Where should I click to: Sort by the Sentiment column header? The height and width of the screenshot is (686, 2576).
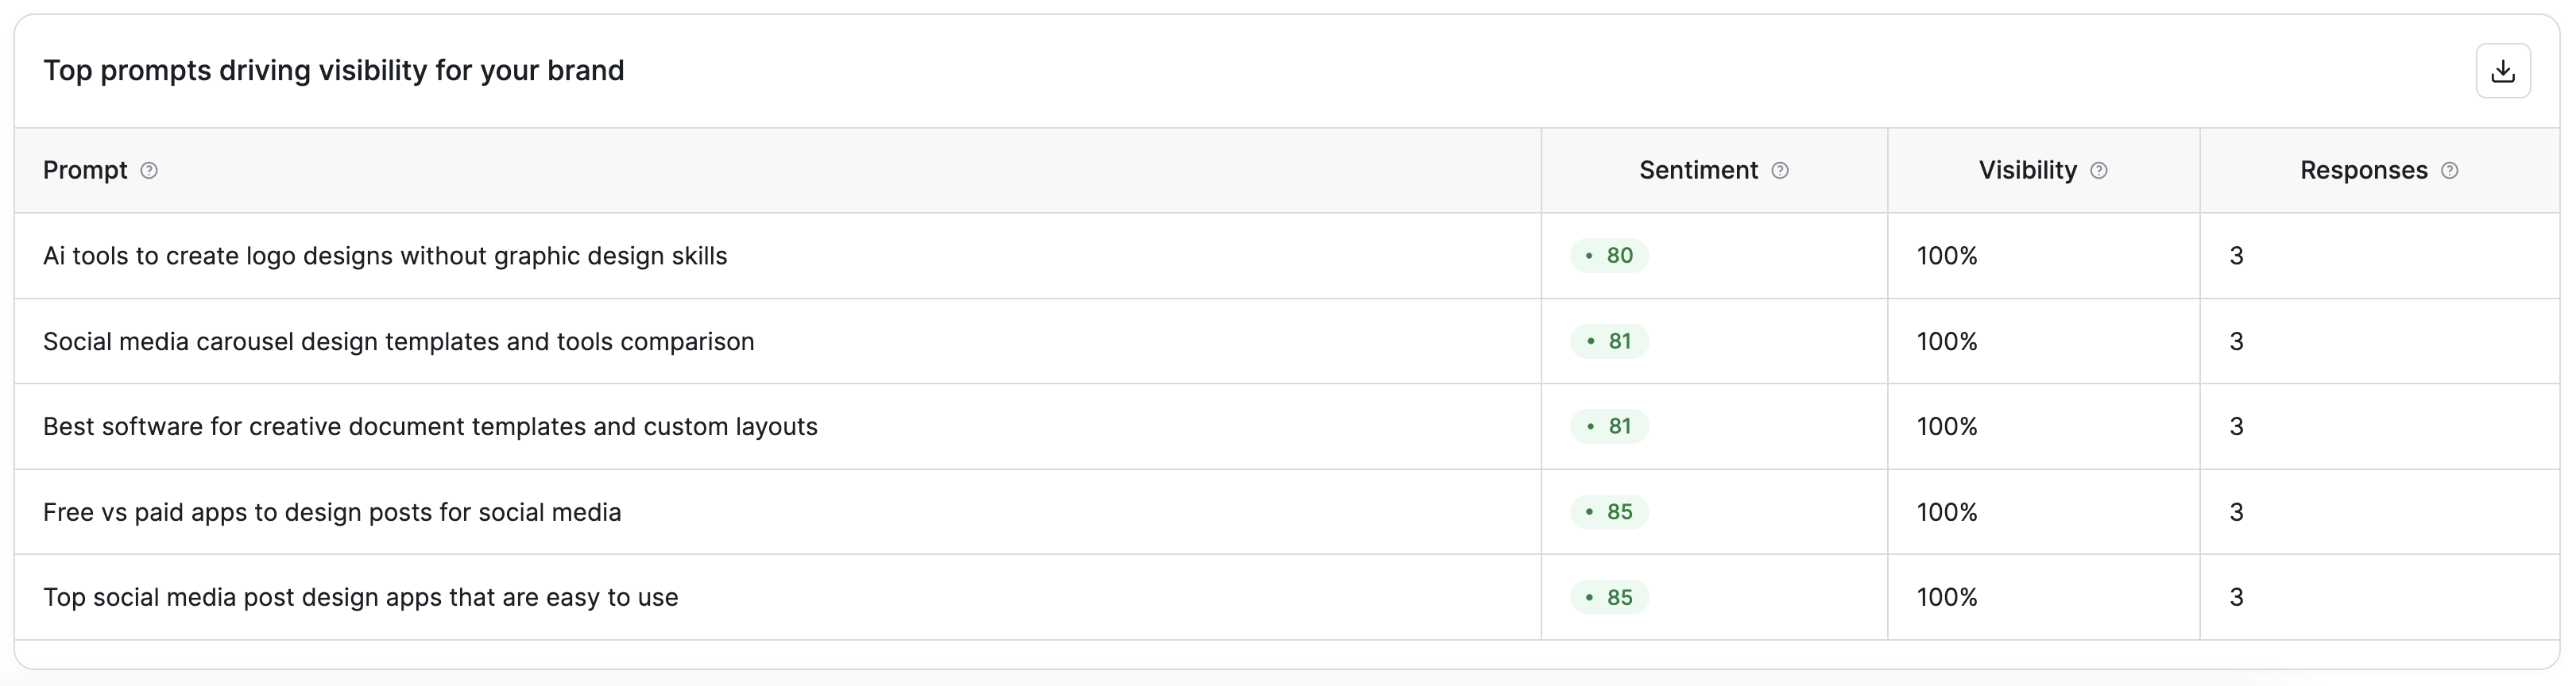point(1698,171)
